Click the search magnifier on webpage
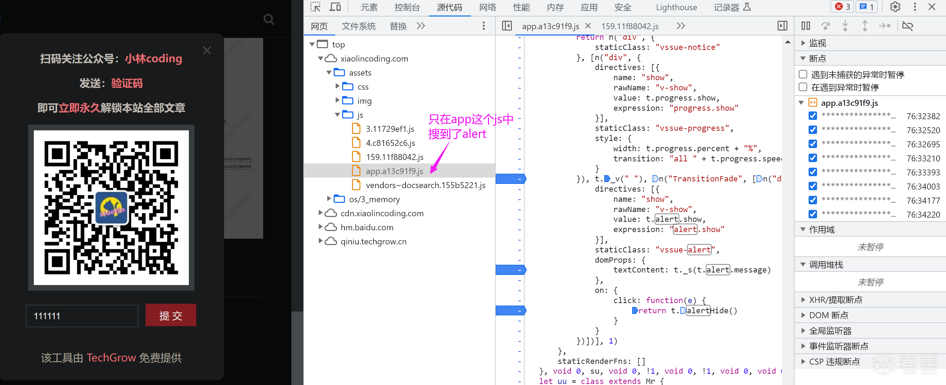 click(269, 19)
